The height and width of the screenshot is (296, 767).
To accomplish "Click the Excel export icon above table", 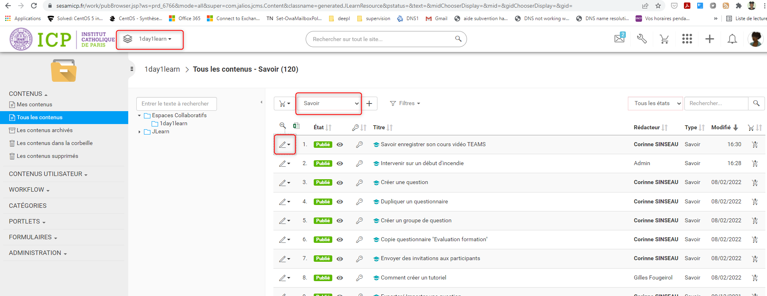I will click(296, 126).
